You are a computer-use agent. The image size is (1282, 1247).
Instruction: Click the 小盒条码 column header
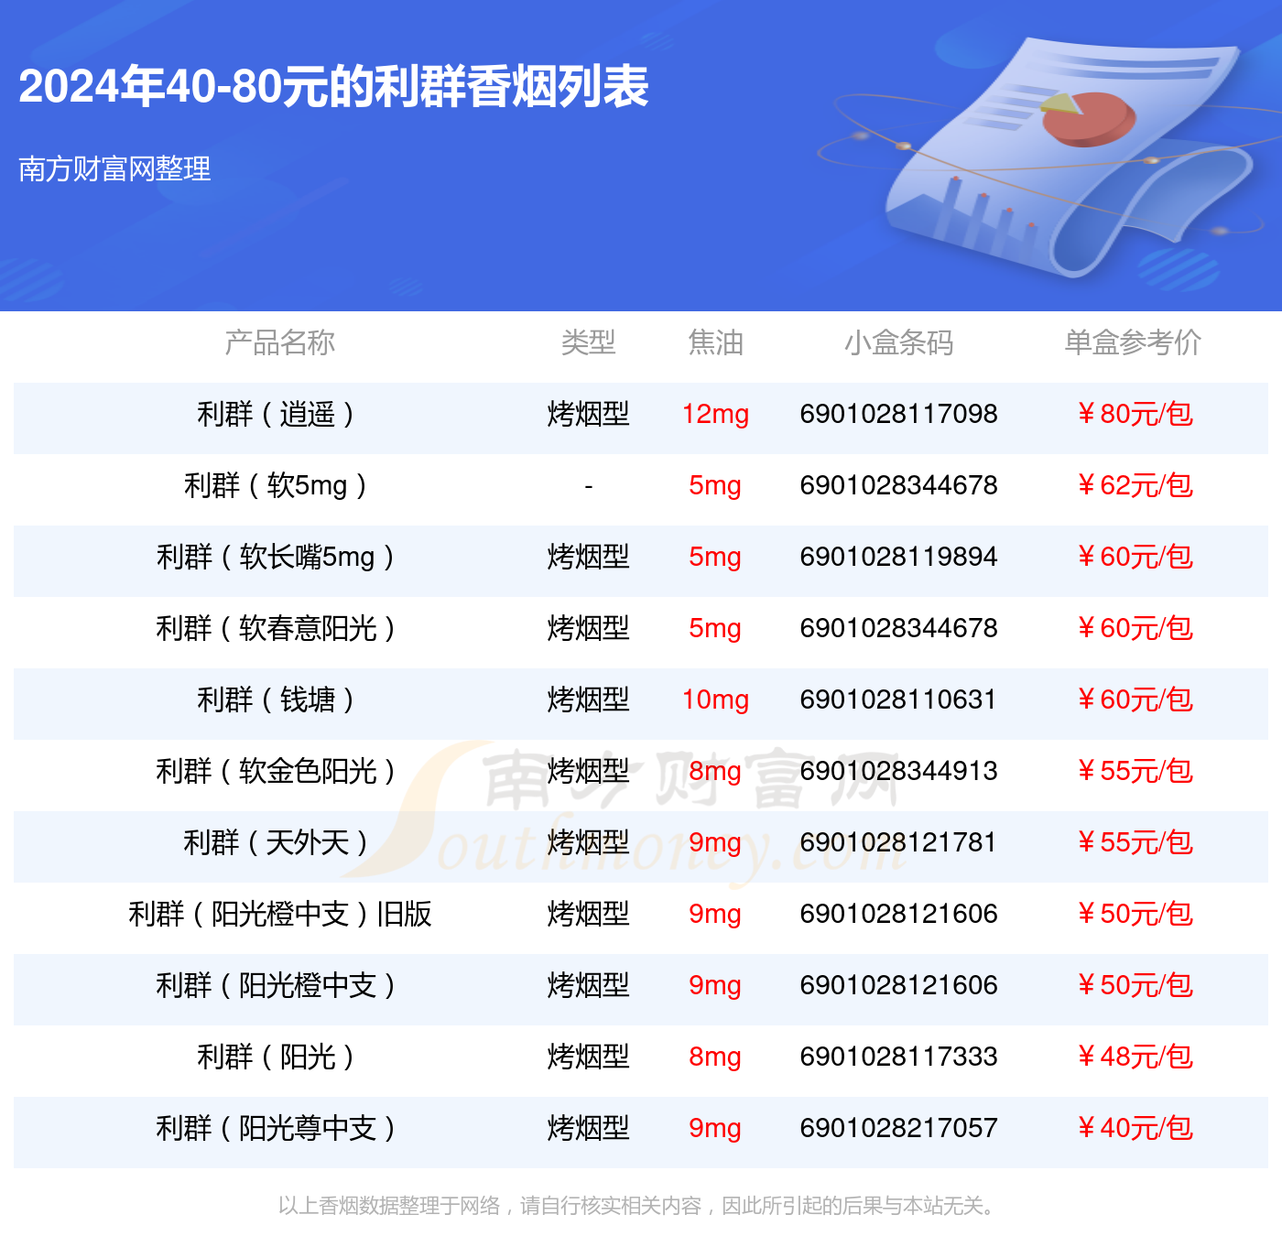pos(898,342)
